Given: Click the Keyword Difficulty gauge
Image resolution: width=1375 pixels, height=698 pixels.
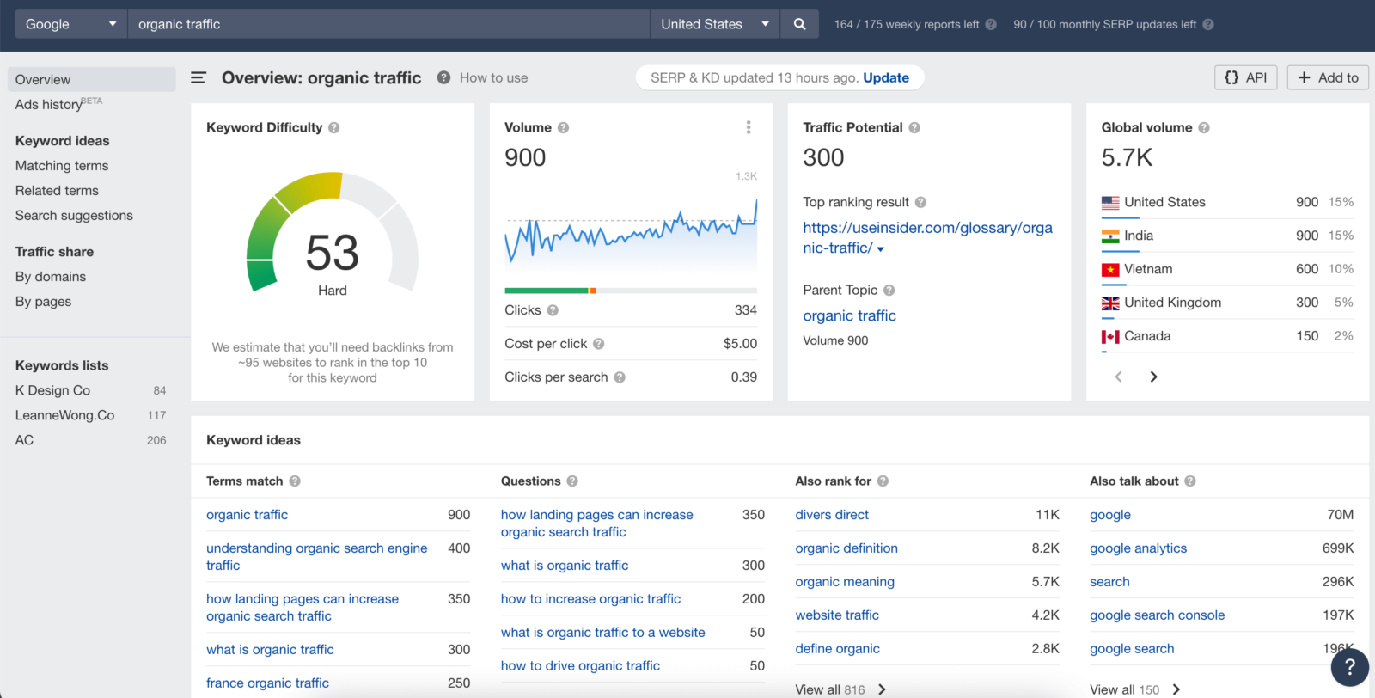Looking at the screenshot, I should [333, 234].
